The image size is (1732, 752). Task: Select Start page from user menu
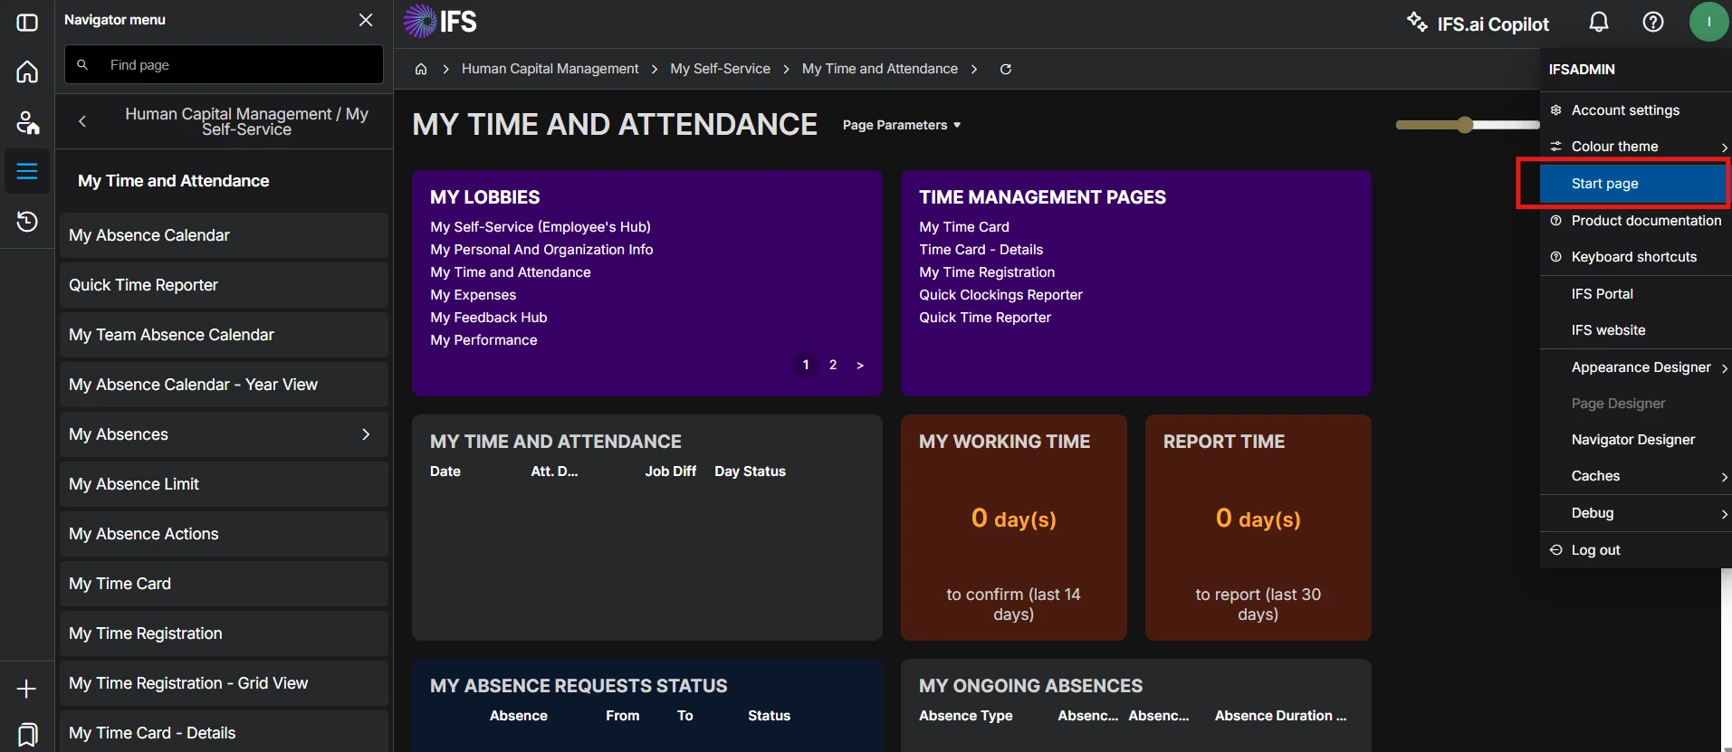click(x=1604, y=184)
